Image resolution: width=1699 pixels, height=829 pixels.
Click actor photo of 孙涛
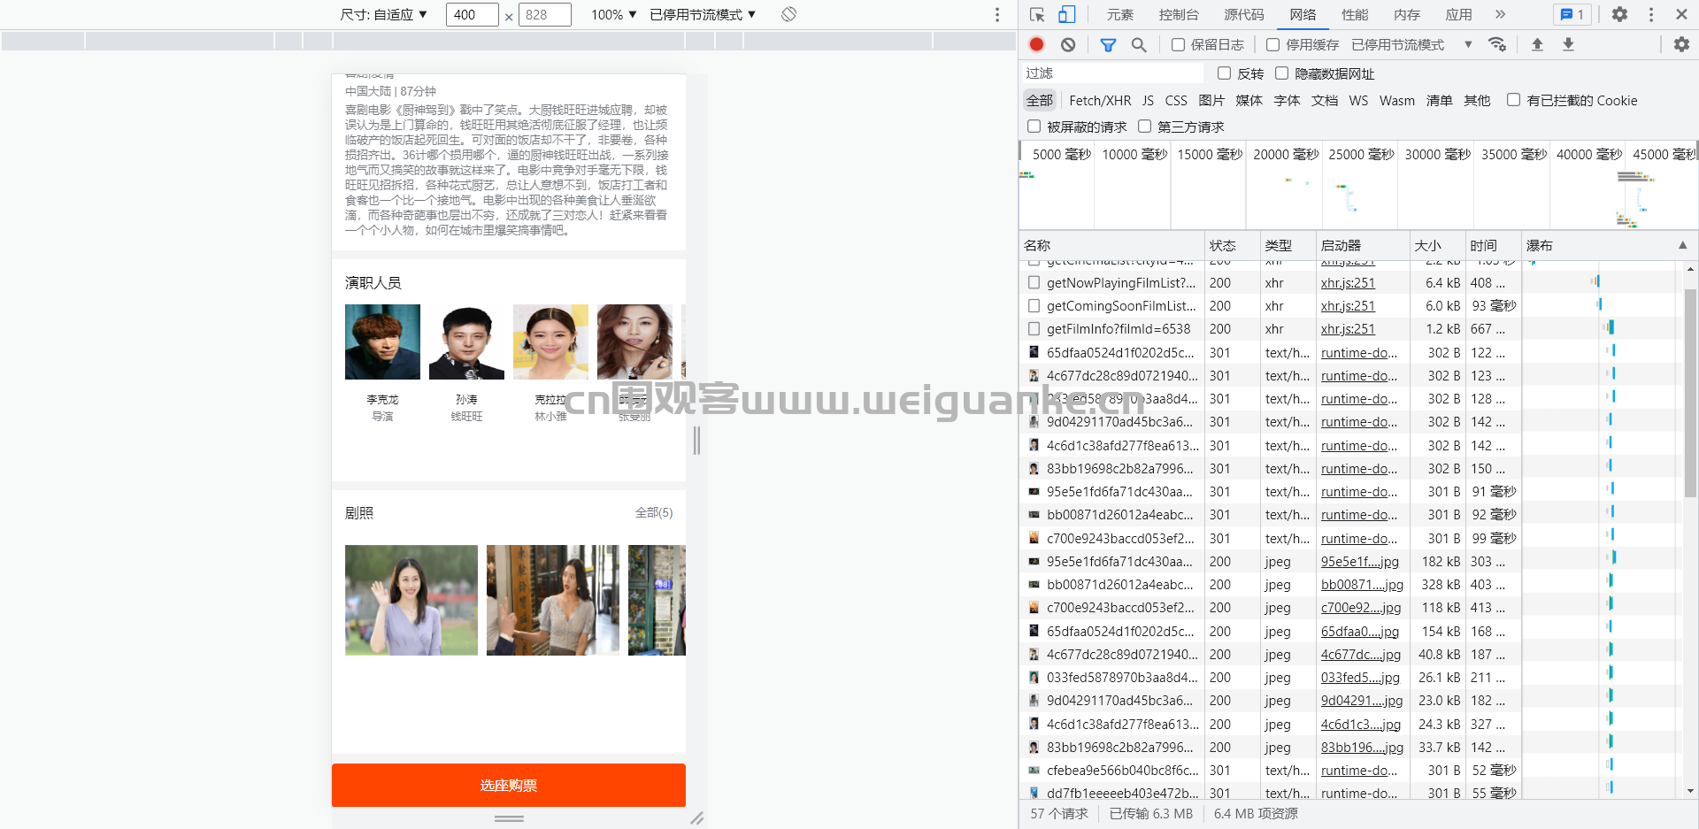[x=466, y=342]
